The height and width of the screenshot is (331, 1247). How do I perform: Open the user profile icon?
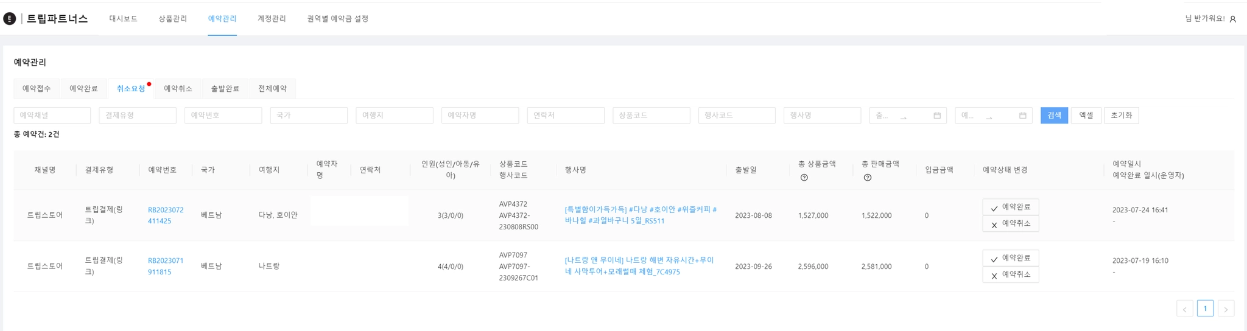1232,19
